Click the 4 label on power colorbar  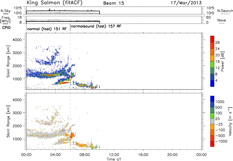tap(216, 80)
